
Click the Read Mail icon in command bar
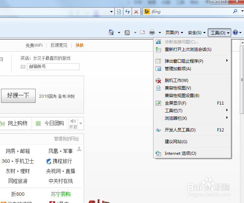point(142,32)
